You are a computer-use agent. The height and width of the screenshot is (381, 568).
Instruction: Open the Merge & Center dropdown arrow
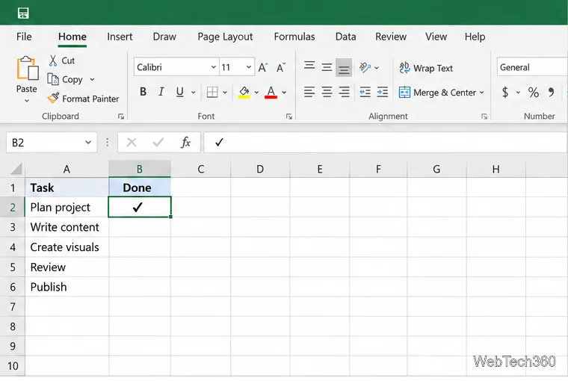[x=482, y=93]
